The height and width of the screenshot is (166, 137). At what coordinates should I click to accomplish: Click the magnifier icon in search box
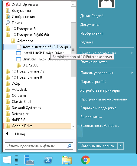(69, 146)
